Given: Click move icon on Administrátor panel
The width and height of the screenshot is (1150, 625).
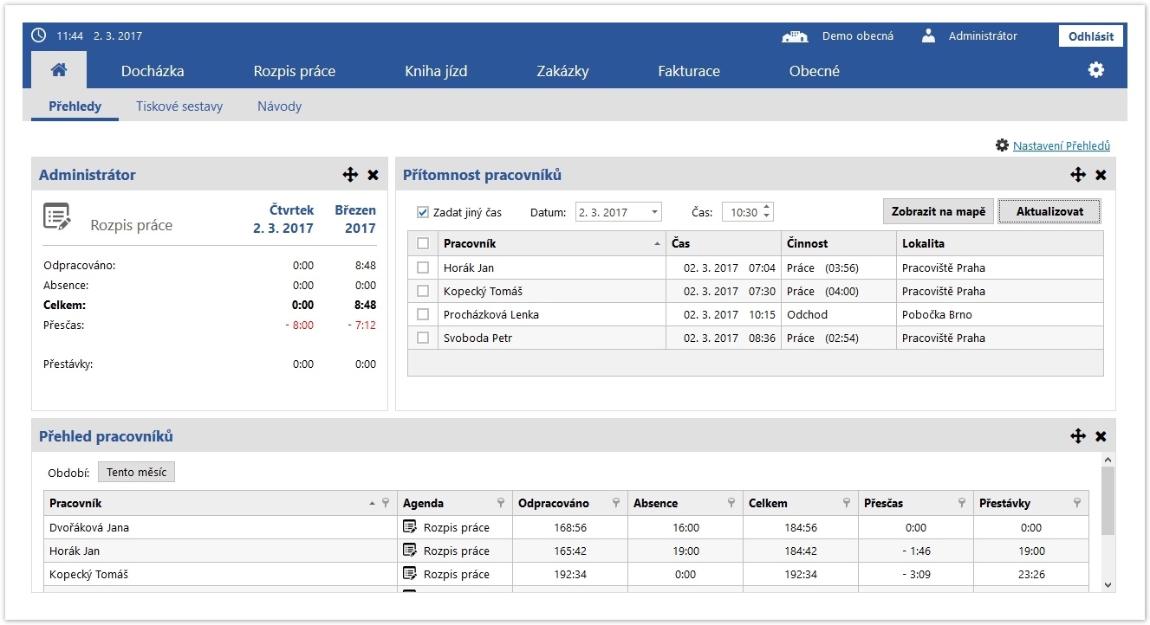Looking at the screenshot, I should point(350,175).
